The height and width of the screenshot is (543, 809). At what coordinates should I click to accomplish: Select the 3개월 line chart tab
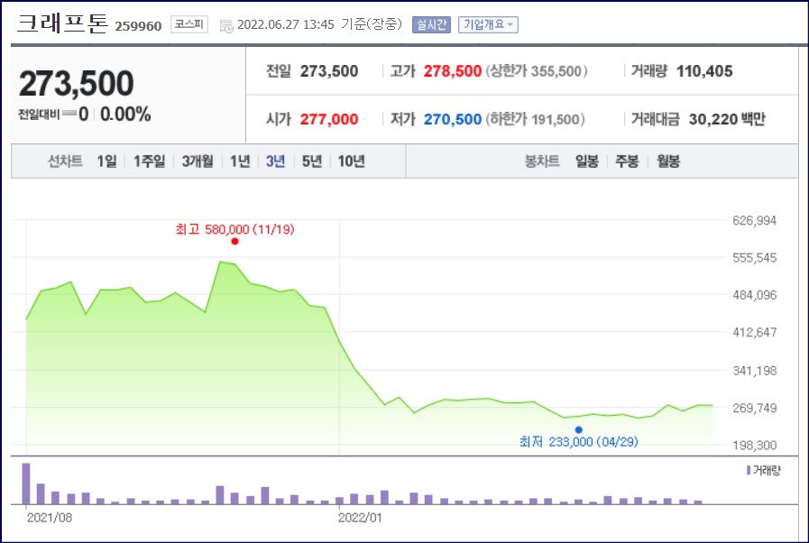pyautogui.click(x=198, y=161)
